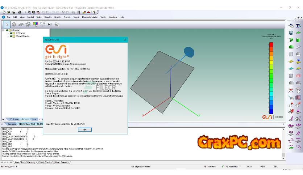Viewport: 303px width, 175px height.
Task: Switch to the Log tab
Action: (17, 162)
